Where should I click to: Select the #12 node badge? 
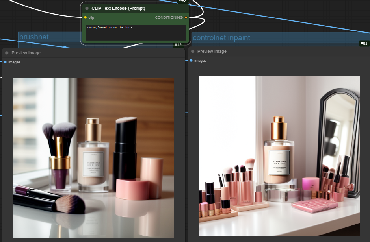coord(178,45)
